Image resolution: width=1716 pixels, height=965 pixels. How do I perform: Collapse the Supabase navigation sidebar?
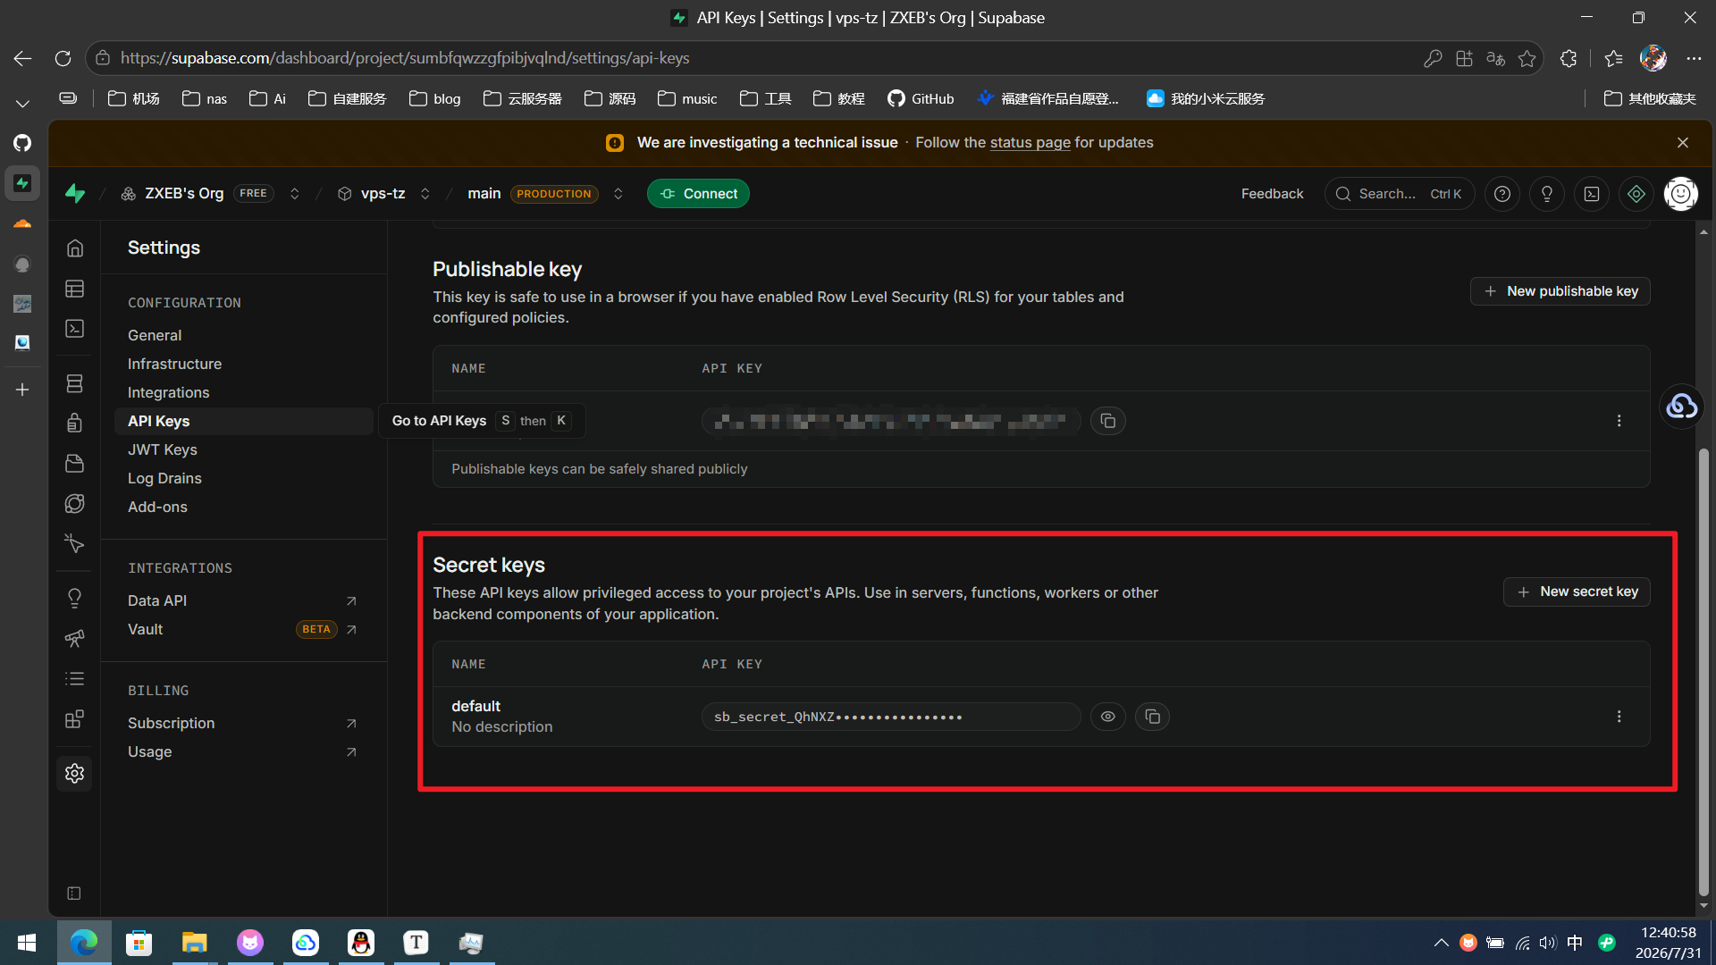coord(74,894)
